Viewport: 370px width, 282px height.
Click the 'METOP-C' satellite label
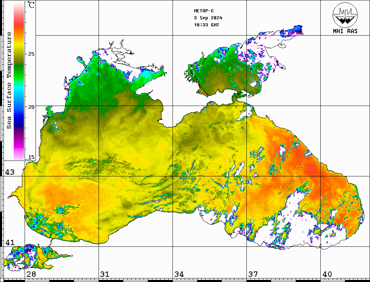204,11
